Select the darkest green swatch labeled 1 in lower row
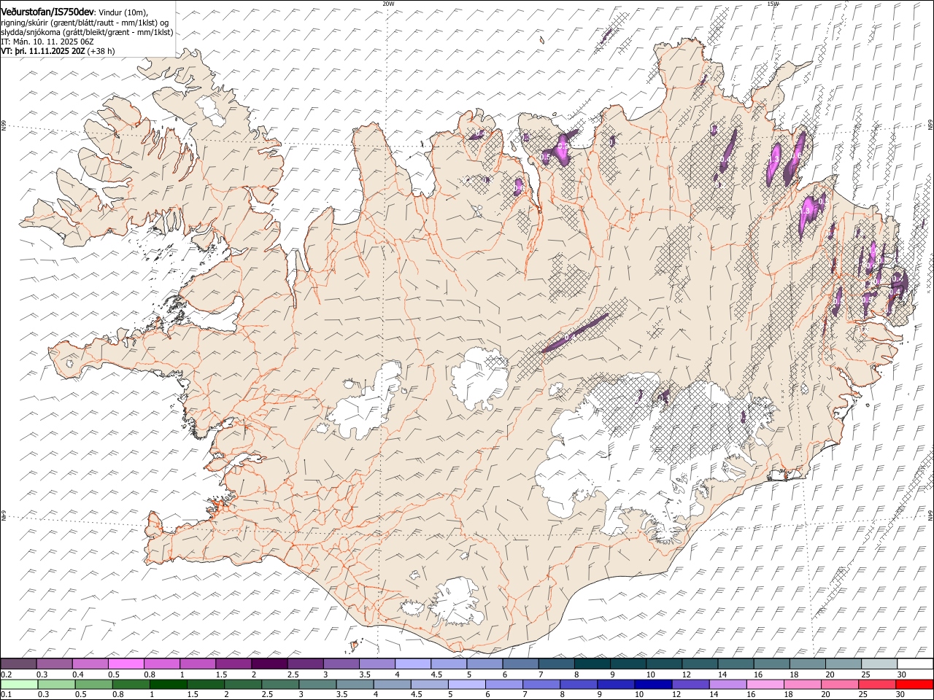The image size is (934, 700). click(168, 684)
